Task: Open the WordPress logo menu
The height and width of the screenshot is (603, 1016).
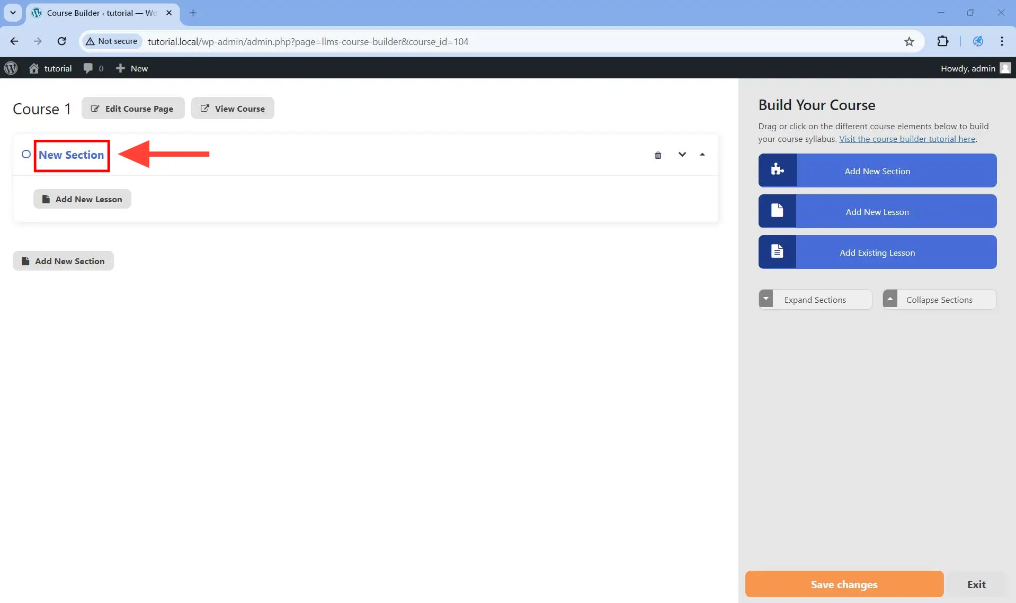Action: click(11, 68)
